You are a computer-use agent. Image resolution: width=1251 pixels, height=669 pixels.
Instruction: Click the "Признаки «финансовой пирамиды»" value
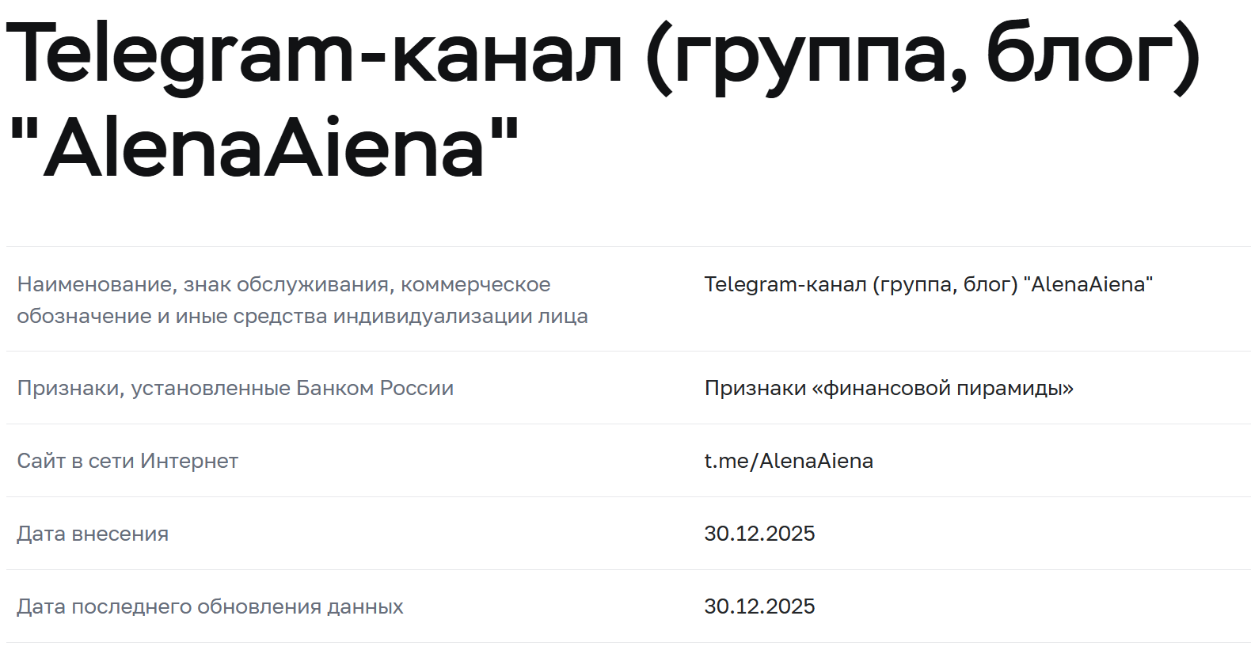888,388
